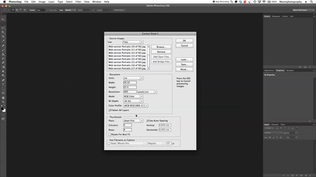Select the Eraser tool

(x=3, y=62)
